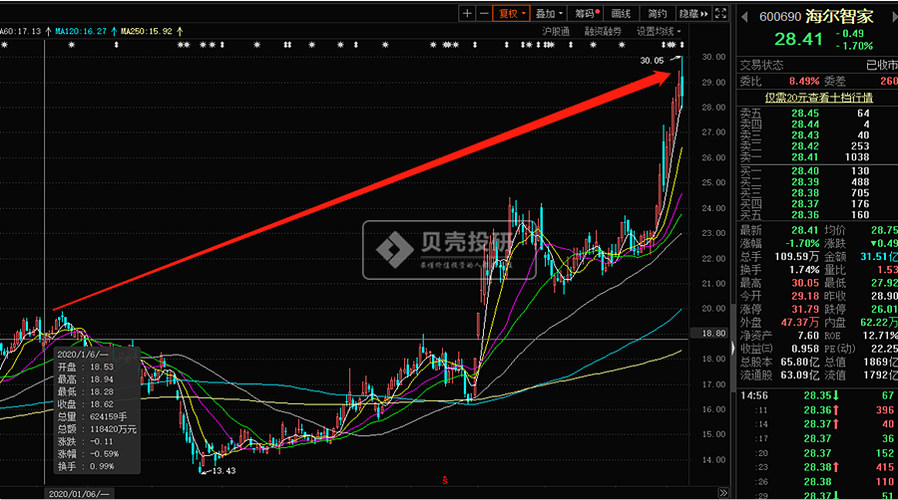Click 沪股通 tag
Image resolution: width=898 pixels, height=500 pixels.
click(x=556, y=32)
